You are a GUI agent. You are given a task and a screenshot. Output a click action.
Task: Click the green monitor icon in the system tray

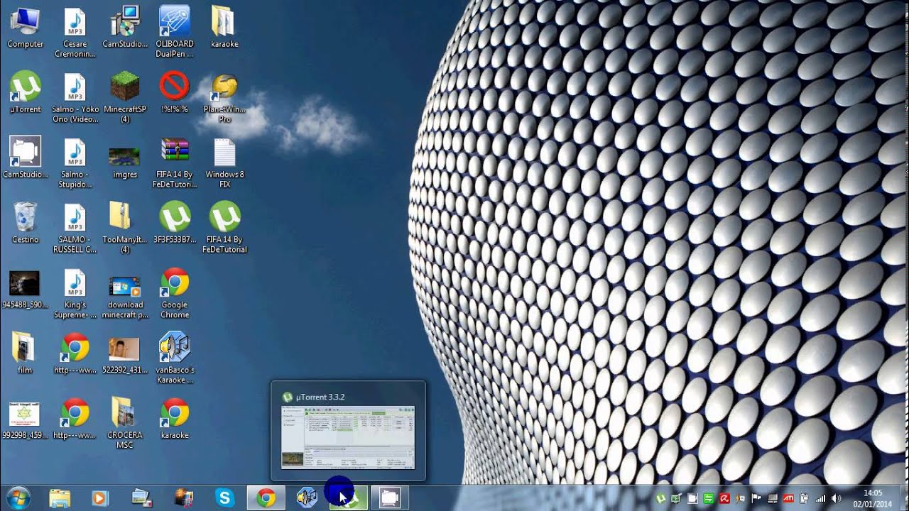point(676,498)
